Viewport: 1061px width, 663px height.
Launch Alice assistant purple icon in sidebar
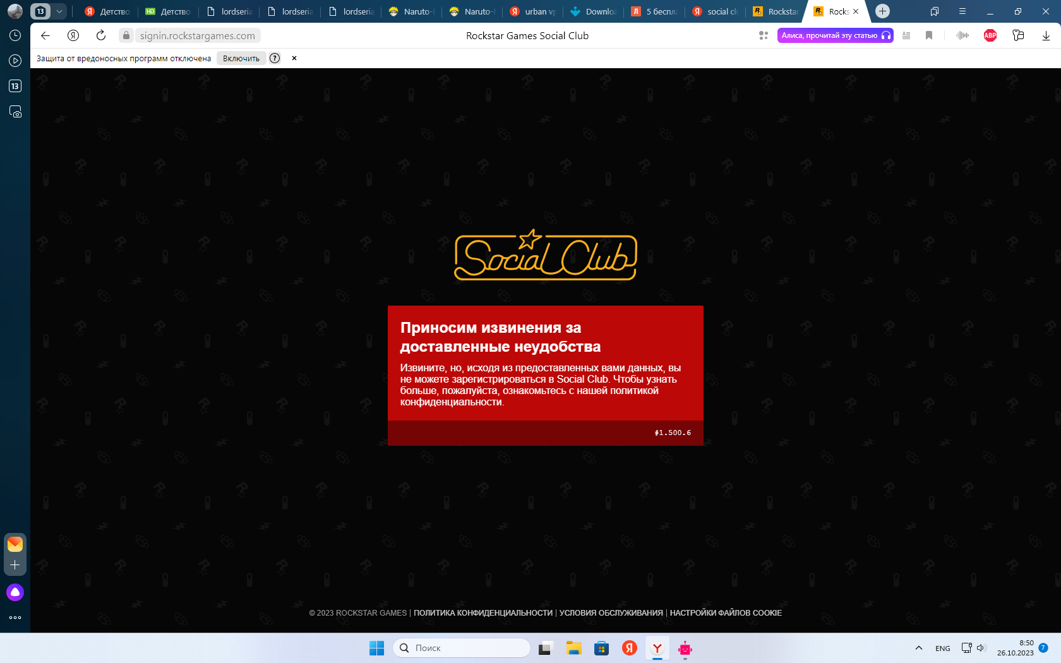pyautogui.click(x=15, y=592)
